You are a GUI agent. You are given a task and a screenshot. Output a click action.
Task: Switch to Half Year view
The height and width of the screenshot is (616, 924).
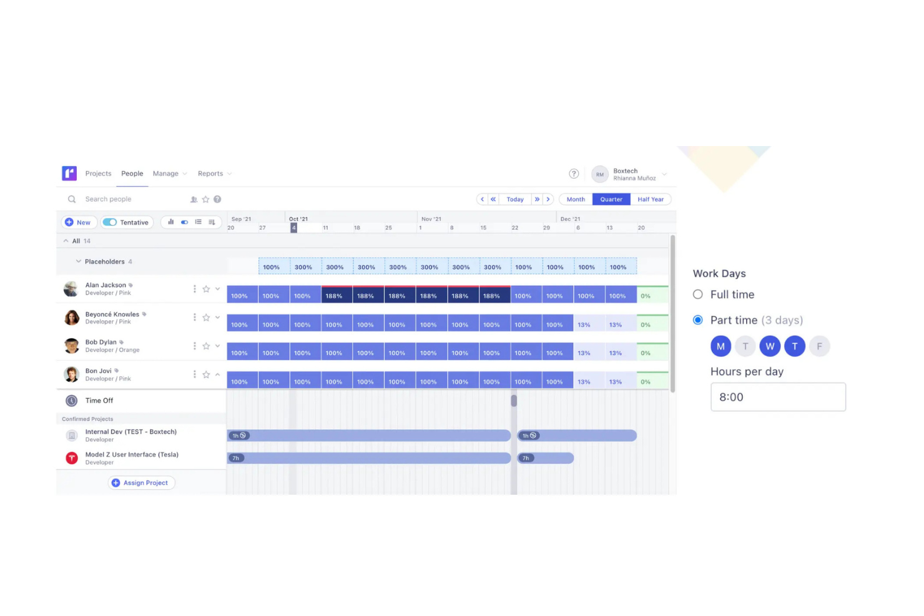tap(651, 199)
